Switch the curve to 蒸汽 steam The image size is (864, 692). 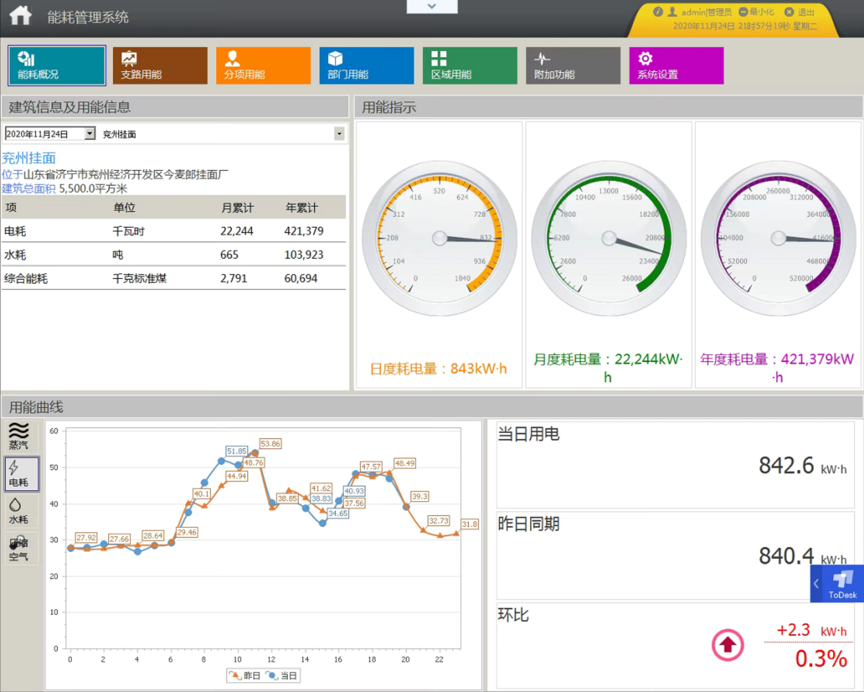(19, 436)
